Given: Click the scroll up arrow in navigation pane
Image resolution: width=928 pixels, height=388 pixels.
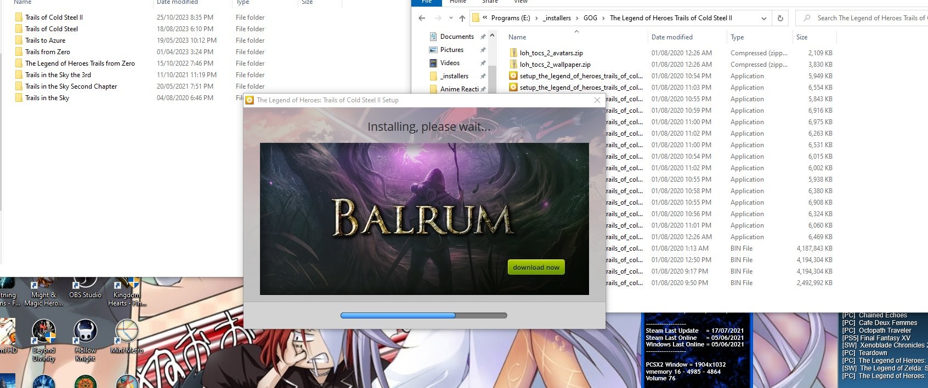Looking at the screenshot, I should (492, 36).
